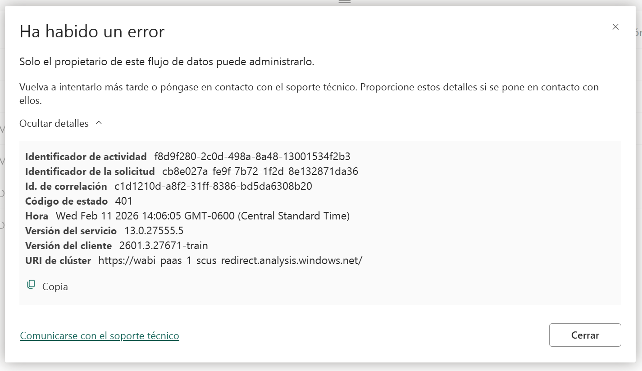Click the client version 2601.3.27671-train
This screenshot has height=371, width=642.
pyautogui.click(x=163, y=246)
